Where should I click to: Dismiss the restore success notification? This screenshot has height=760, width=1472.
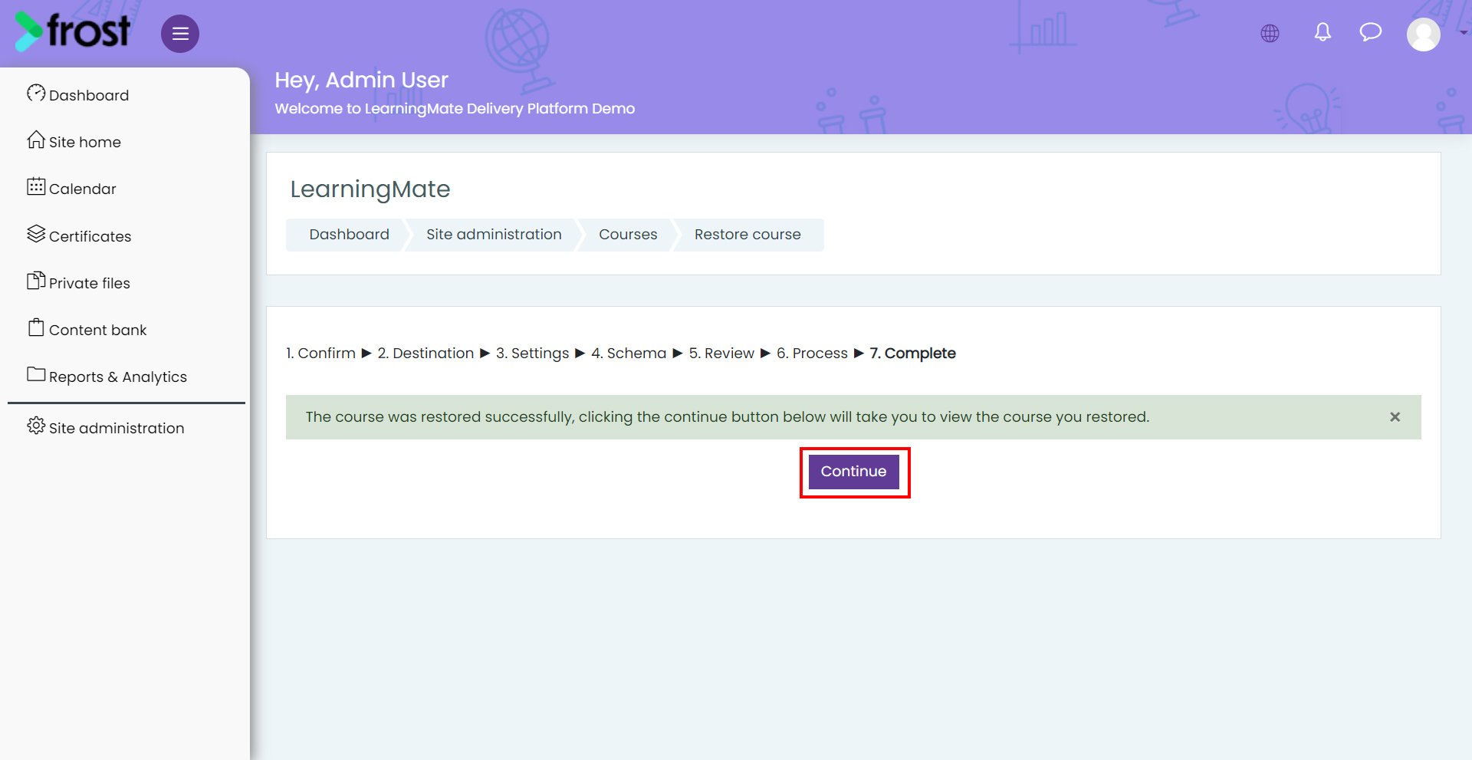1395,417
